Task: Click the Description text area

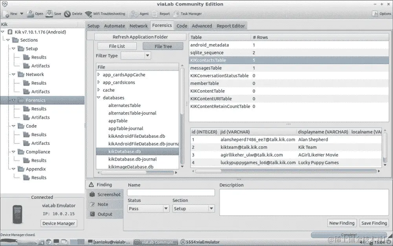Action: coord(304,202)
